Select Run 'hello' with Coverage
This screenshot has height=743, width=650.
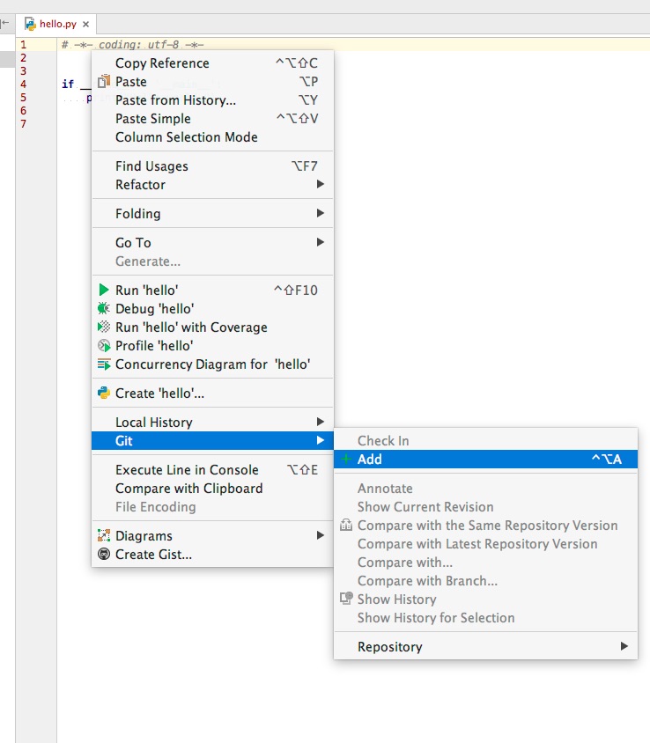(x=212, y=327)
